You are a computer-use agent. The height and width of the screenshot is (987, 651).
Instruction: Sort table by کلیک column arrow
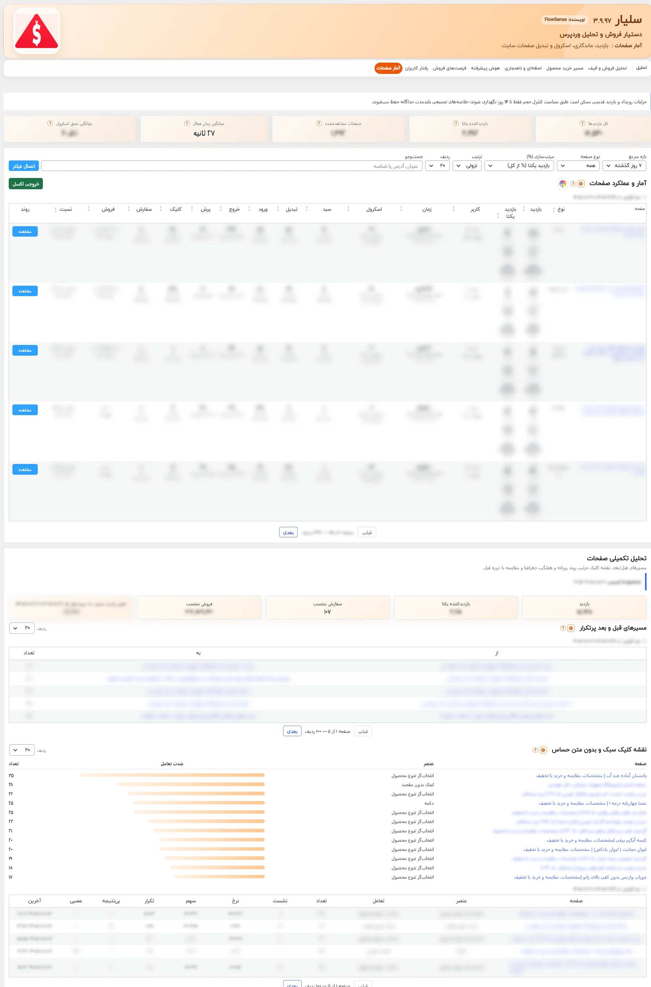point(161,209)
